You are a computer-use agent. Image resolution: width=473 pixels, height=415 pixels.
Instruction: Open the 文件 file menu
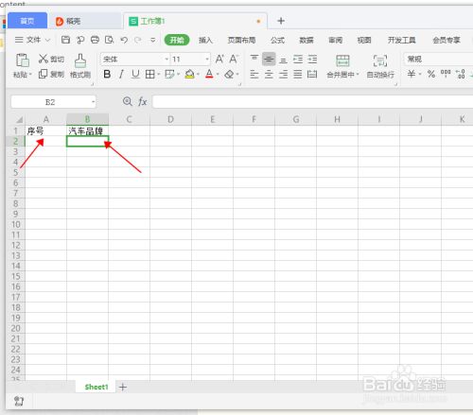33,40
